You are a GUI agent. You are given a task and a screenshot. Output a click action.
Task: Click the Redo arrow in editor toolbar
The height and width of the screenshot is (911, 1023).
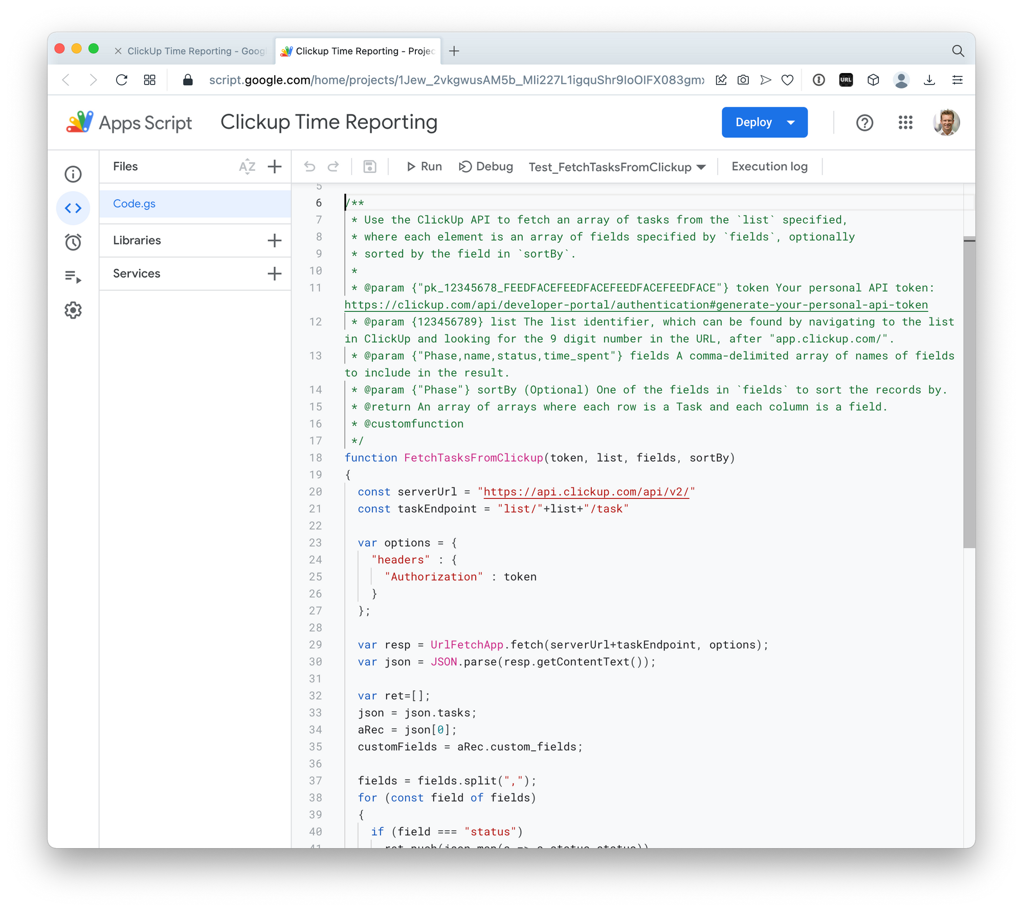333,167
